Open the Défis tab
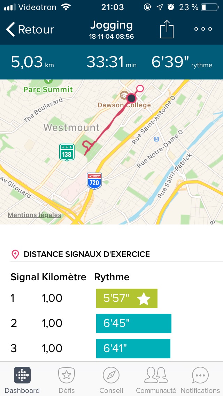The height and width of the screenshot is (396, 223). pos(66,380)
